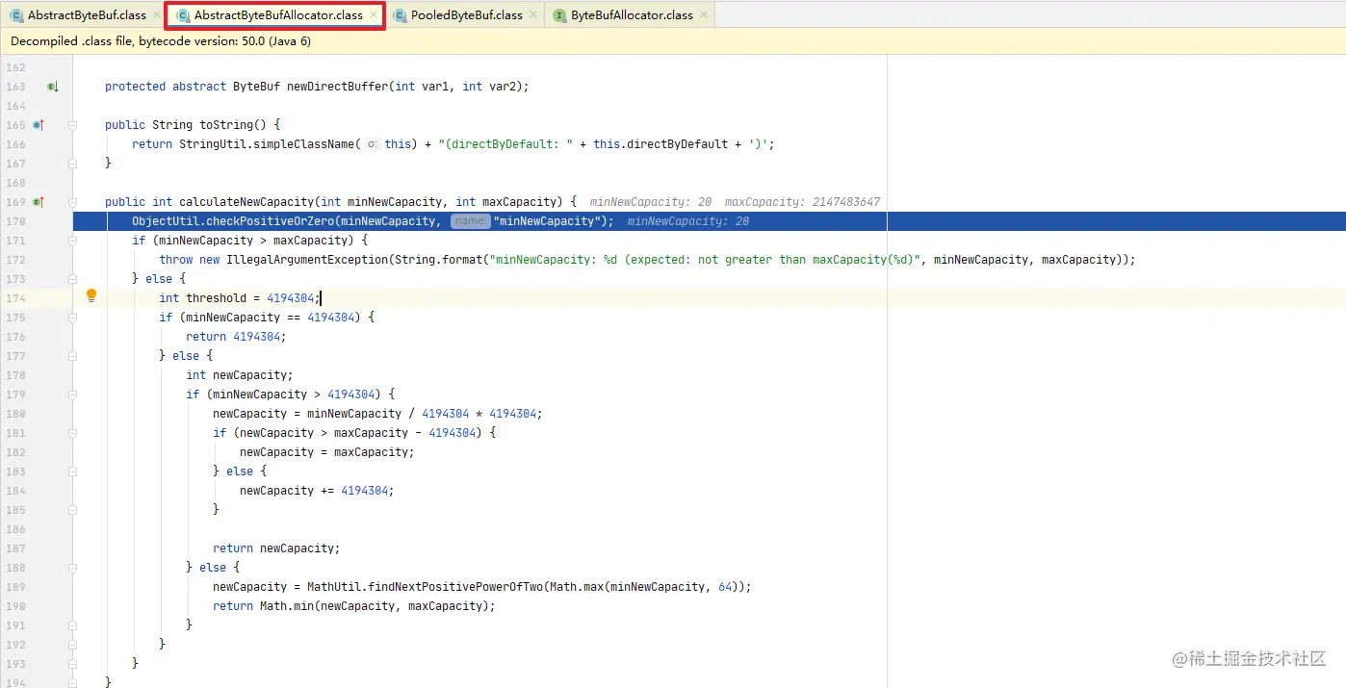Viewport: 1346px width, 688px height.
Task: Click the ByteBufAllocator.class interface tab icon
Action: point(559,15)
